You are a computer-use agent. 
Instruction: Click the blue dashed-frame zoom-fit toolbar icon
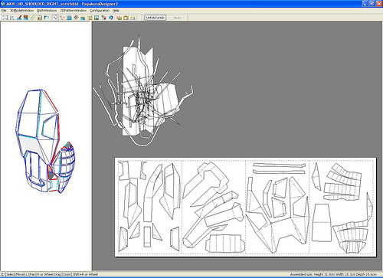pos(5,18)
